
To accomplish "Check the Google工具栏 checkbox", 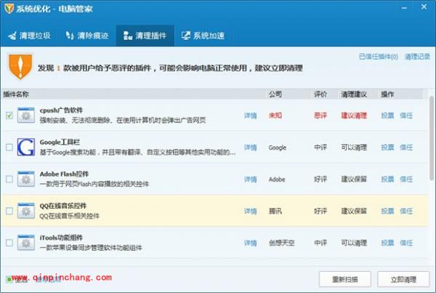I will pyautogui.click(x=9, y=148).
